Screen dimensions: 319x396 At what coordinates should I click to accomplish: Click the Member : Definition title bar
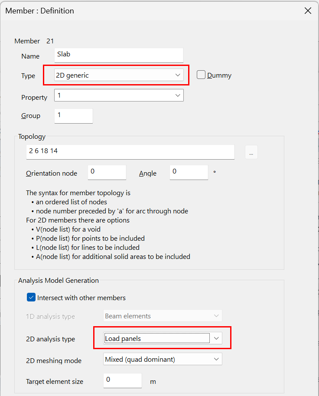coord(130,11)
